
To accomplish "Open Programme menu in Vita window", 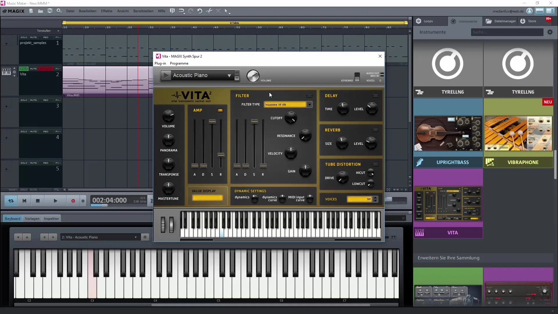I will 179,63.
